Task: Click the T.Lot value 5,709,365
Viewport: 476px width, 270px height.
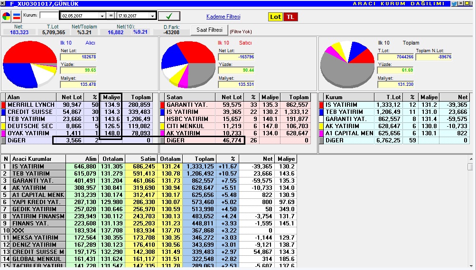Action: tap(54, 32)
